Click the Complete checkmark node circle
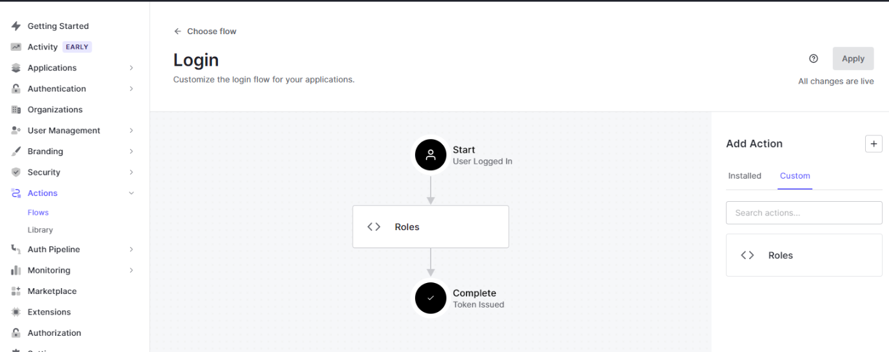 point(431,298)
